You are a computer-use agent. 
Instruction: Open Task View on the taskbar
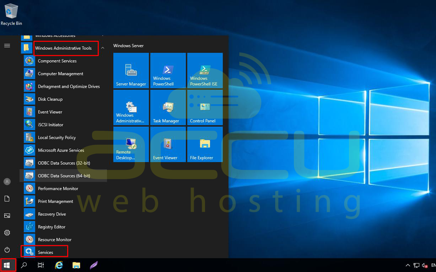(41, 265)
